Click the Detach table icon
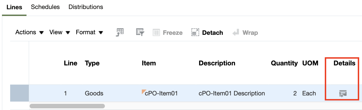The width and height of the screenshot is (362, 110). (195, 33)
